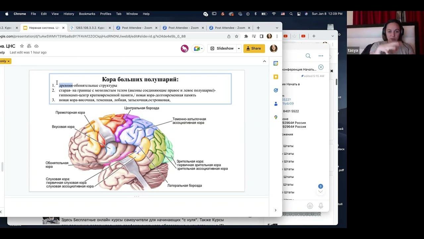Screen dimensions: 424x239
Task: Collapse the menu bar with chevron
Action: 264,61
